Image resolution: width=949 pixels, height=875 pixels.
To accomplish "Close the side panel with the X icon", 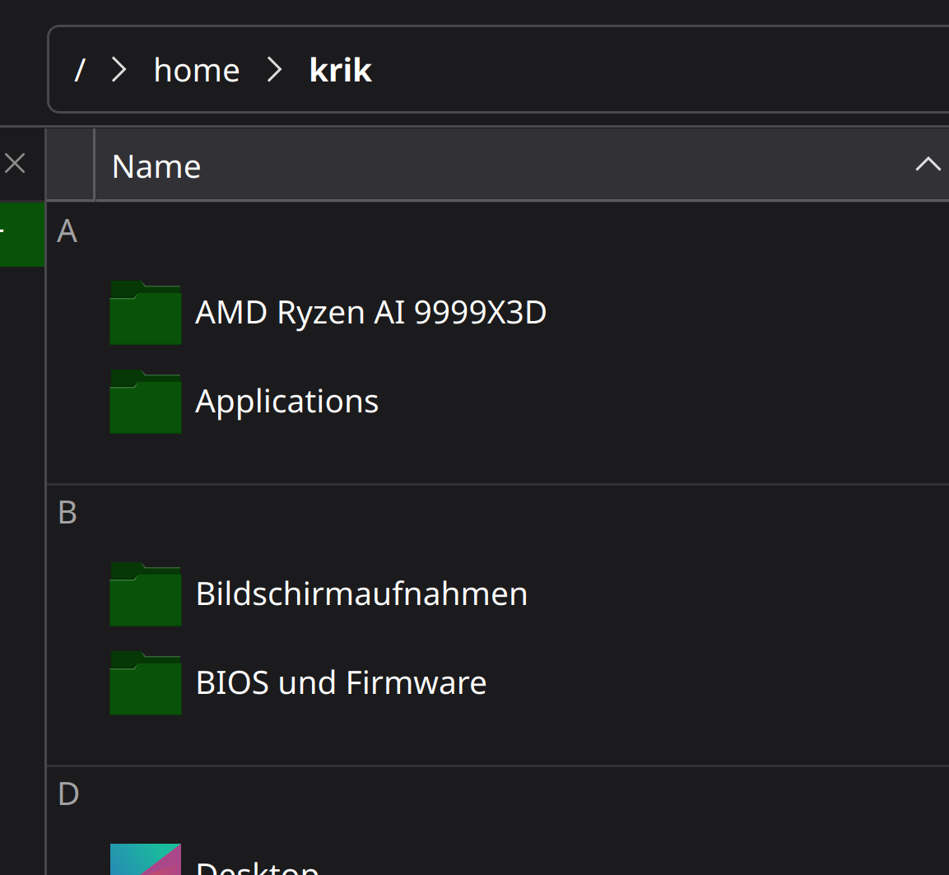I will tap(15, 163).
